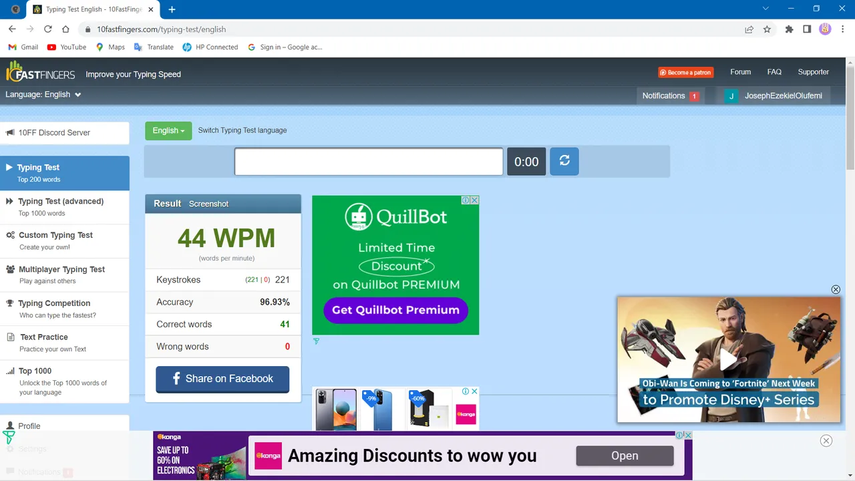
Task: Open Typing Test (advanced) in sidebar
Action: pos(65,207)
